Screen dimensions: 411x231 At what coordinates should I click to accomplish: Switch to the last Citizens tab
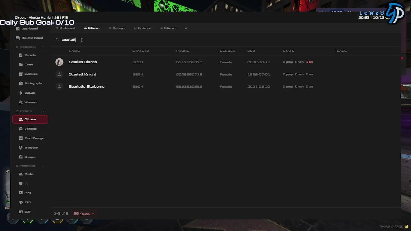tap(168, 28)
